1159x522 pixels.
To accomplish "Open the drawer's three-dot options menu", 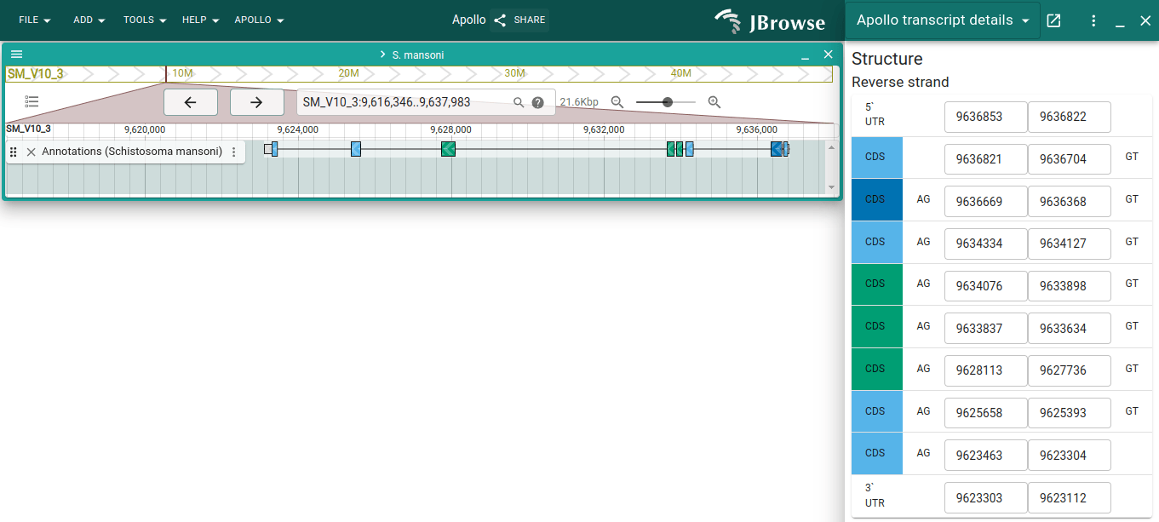I will point(1094,20).
